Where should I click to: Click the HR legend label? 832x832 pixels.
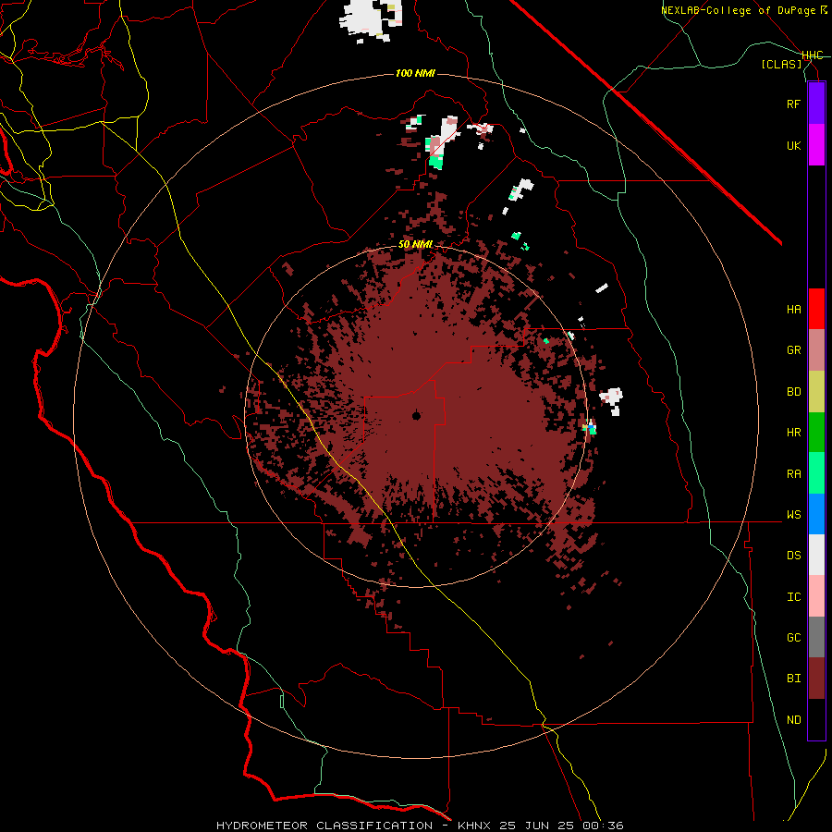(x=793, y=433)
